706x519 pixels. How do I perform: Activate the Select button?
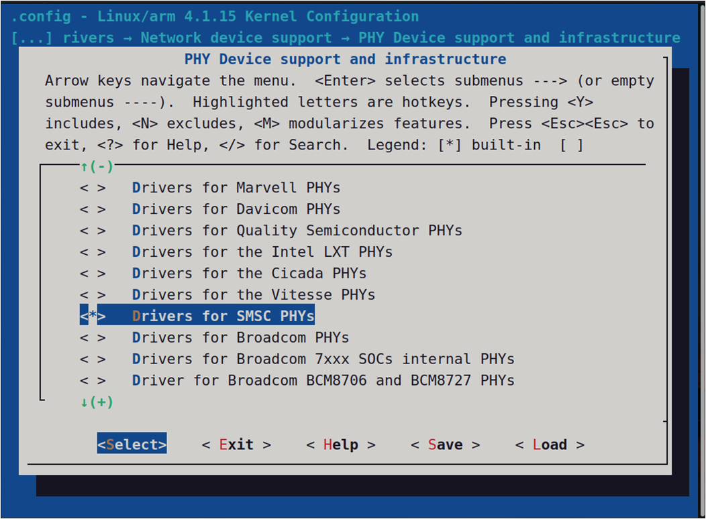click(x=132, y=443)
